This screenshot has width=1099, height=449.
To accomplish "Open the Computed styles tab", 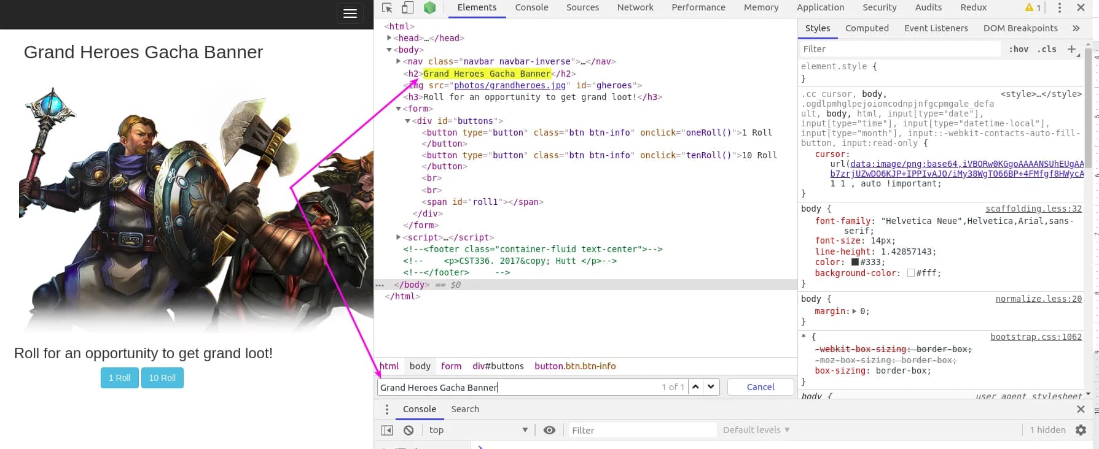I will 866,28.
